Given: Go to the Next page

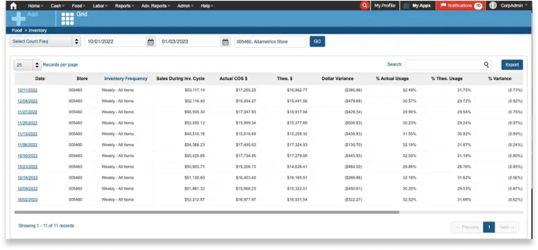Looking at the screenshot, I should coord(506,227).
